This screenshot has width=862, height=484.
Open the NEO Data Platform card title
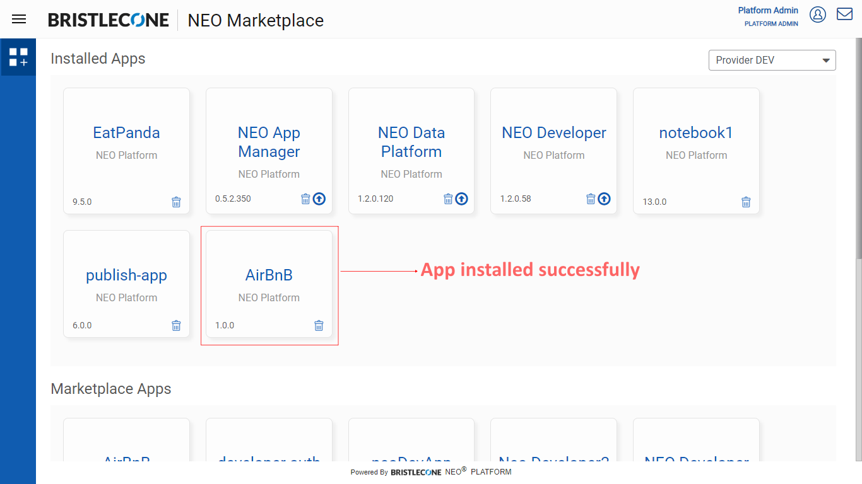(x=411, y=142)
